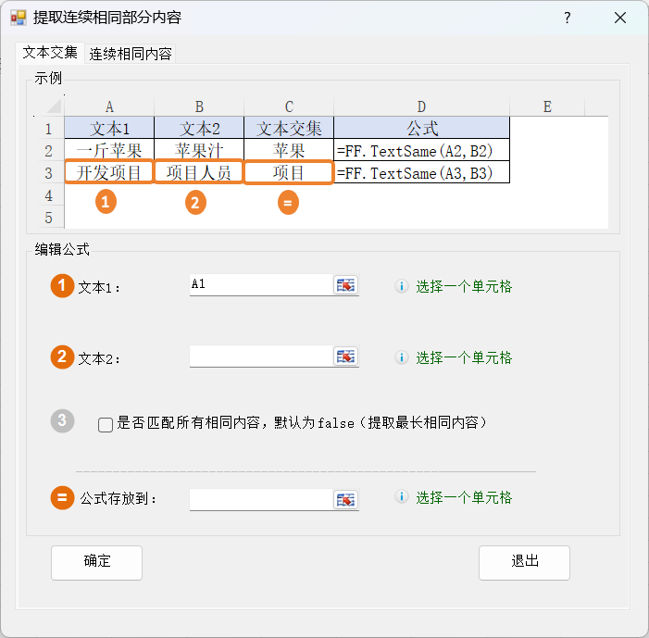Click the orange number 1 badge beside 文本1
This screenshot has width=649, height=638.
[x=62, y=286]
